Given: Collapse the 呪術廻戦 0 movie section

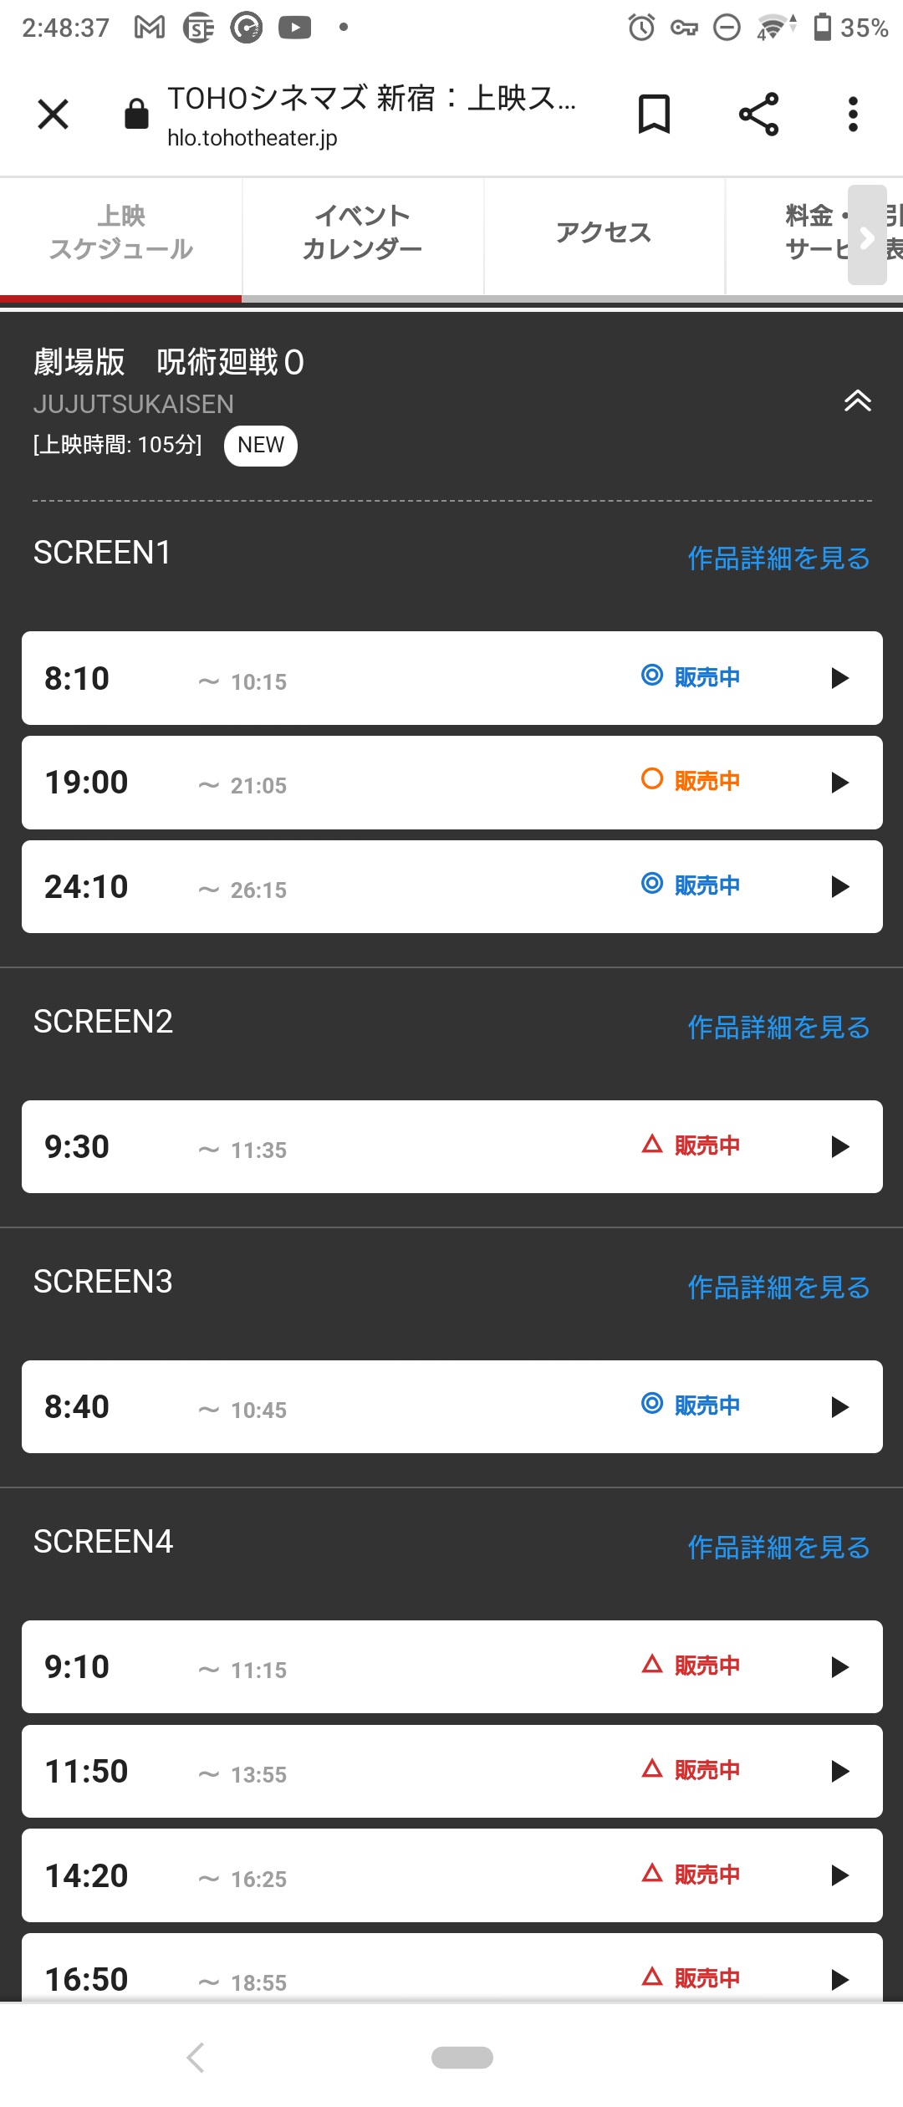Looking at the screenshot, I should [x=858, y=401].
